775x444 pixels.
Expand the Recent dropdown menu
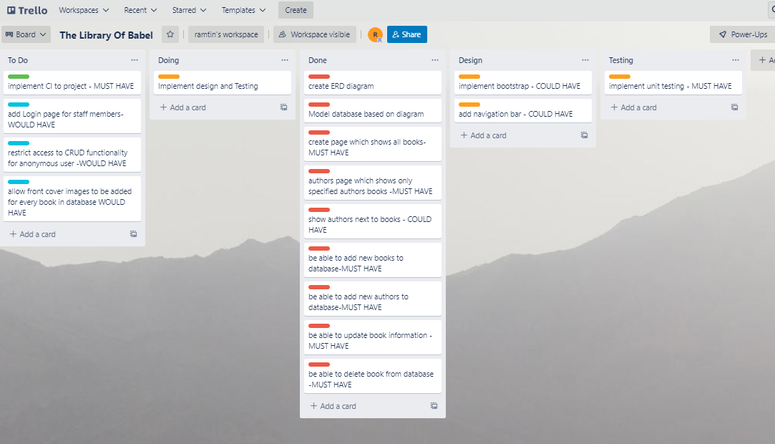pyautogui.click(x=140, y=10)
